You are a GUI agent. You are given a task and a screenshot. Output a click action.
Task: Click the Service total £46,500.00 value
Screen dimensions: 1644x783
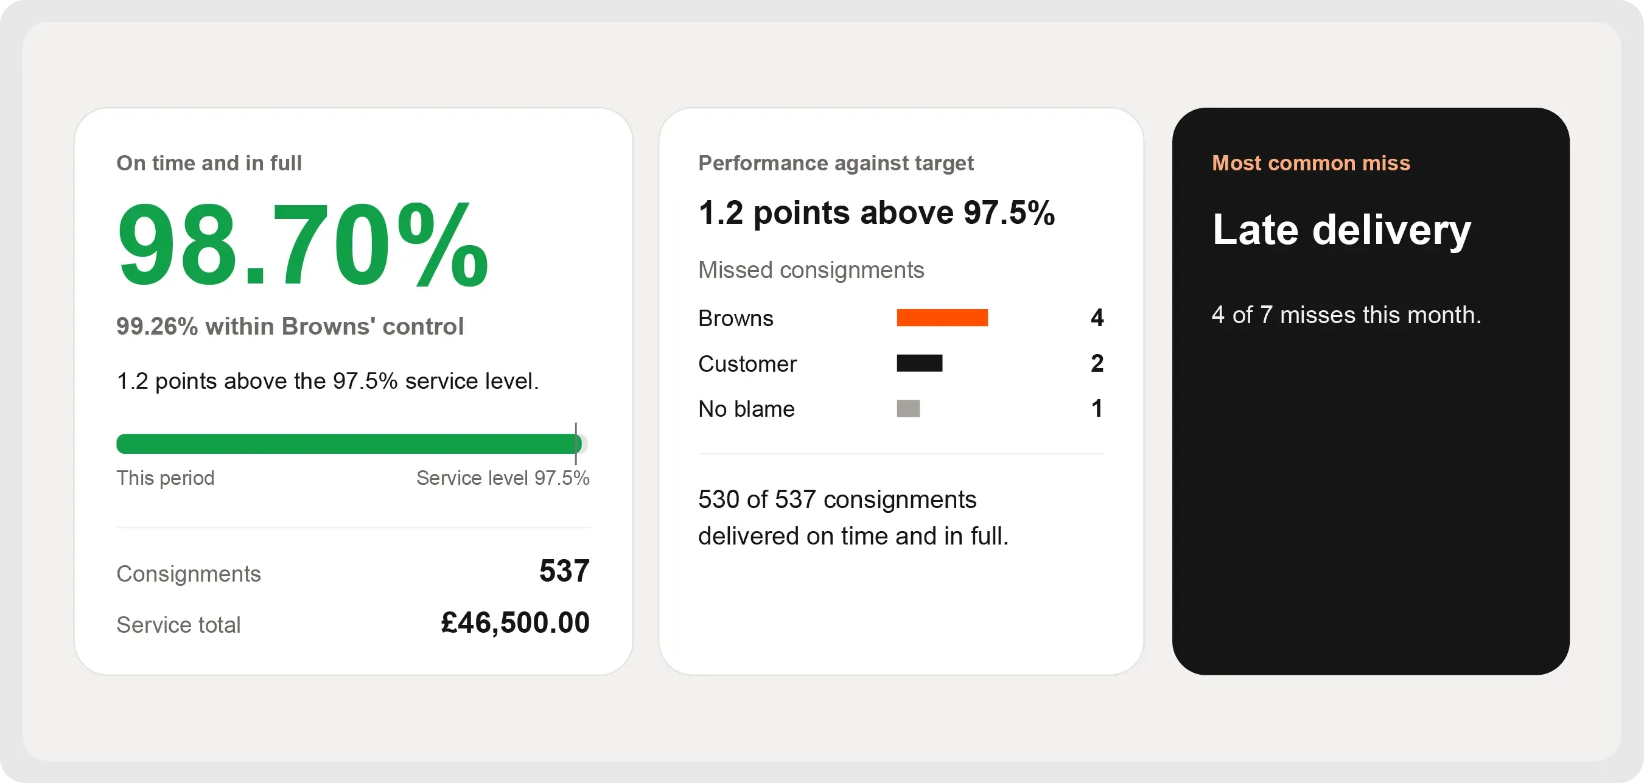pyautogui.click(x=515, y=623)
